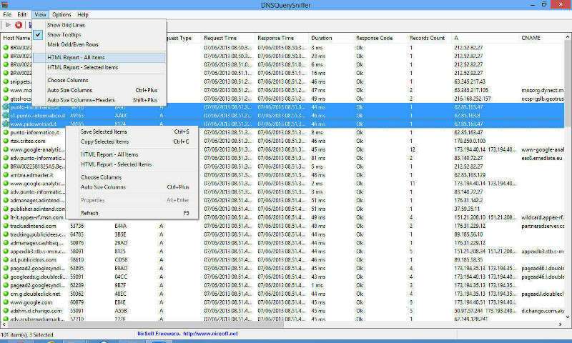This screenshot has width=572, height=343.
Task: Toggle Show Tooltips in View menu
Action: coord(64,34)
